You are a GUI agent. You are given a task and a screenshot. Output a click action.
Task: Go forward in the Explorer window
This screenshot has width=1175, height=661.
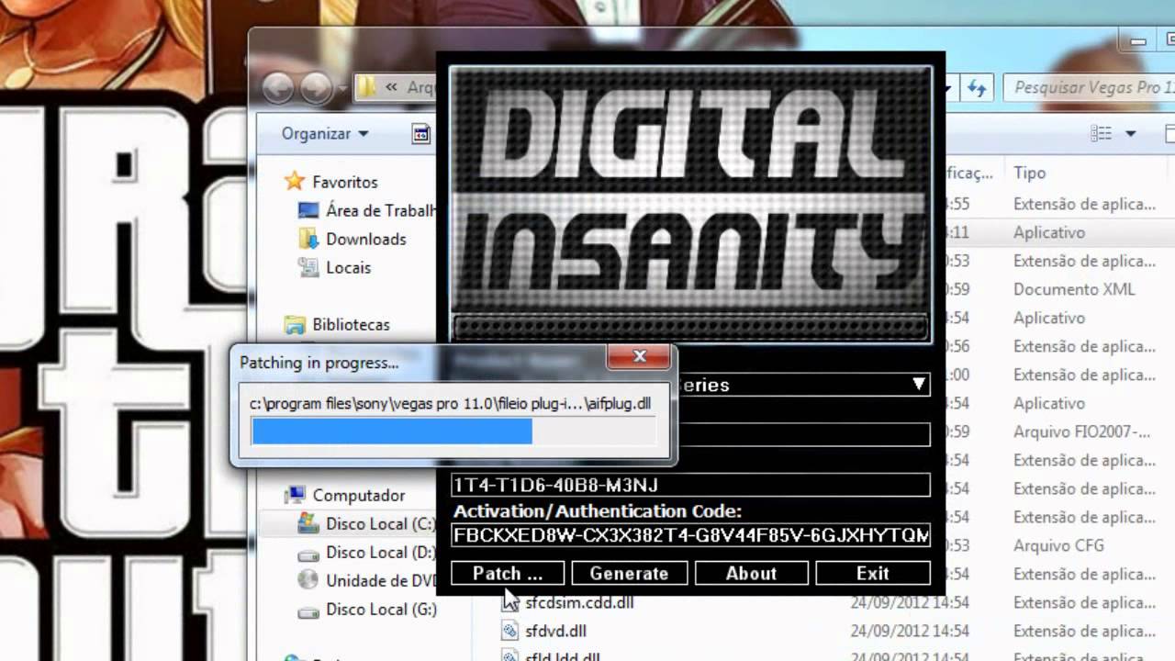[x=316, y=87]
